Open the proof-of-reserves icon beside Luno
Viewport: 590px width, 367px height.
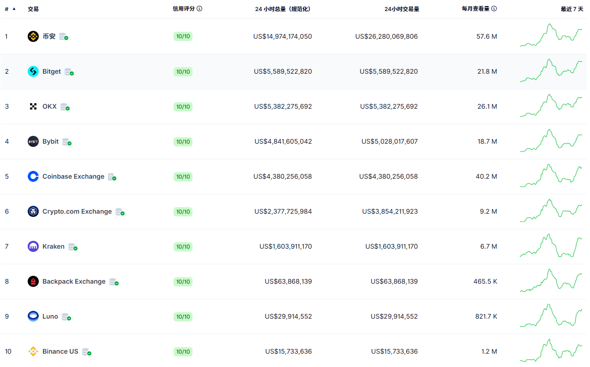click(66, 317)
